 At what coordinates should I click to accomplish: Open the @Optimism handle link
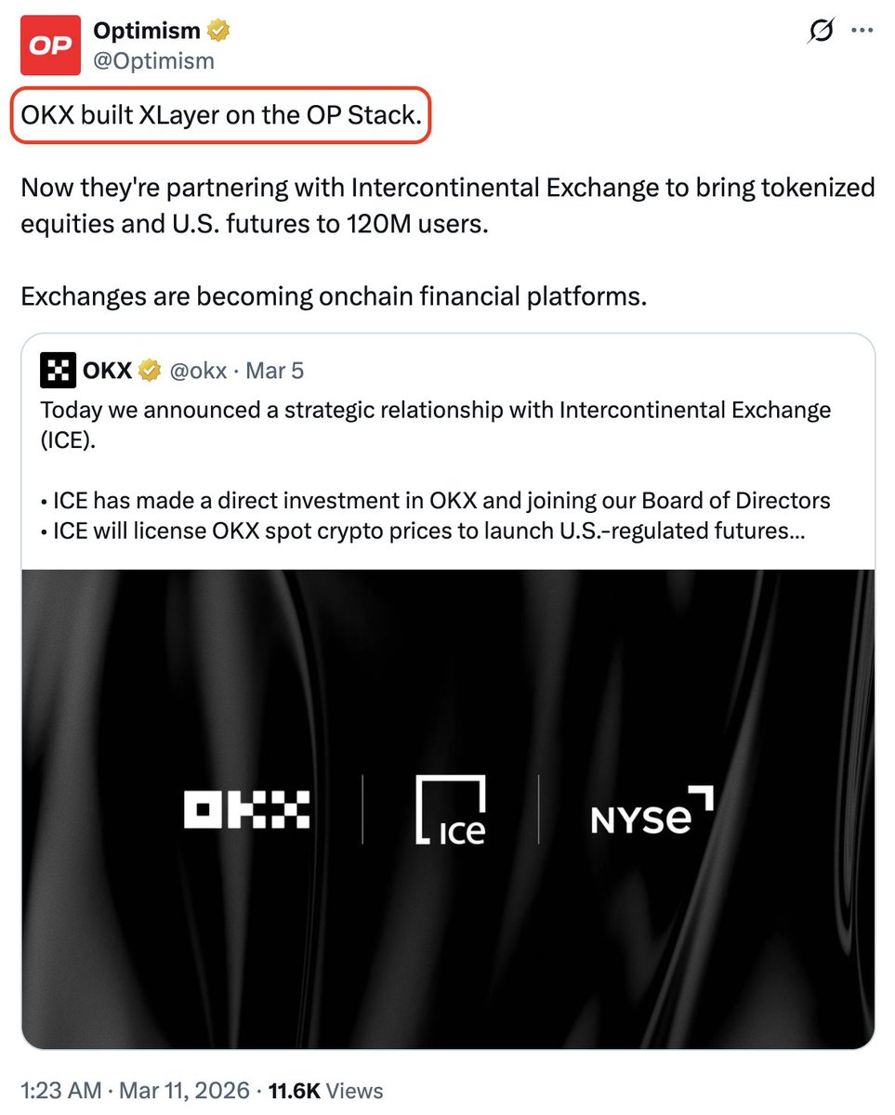click(x=153, y=60)
